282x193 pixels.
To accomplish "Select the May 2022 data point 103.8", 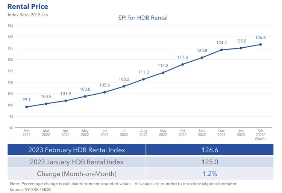I will click(x=85, y=96).
